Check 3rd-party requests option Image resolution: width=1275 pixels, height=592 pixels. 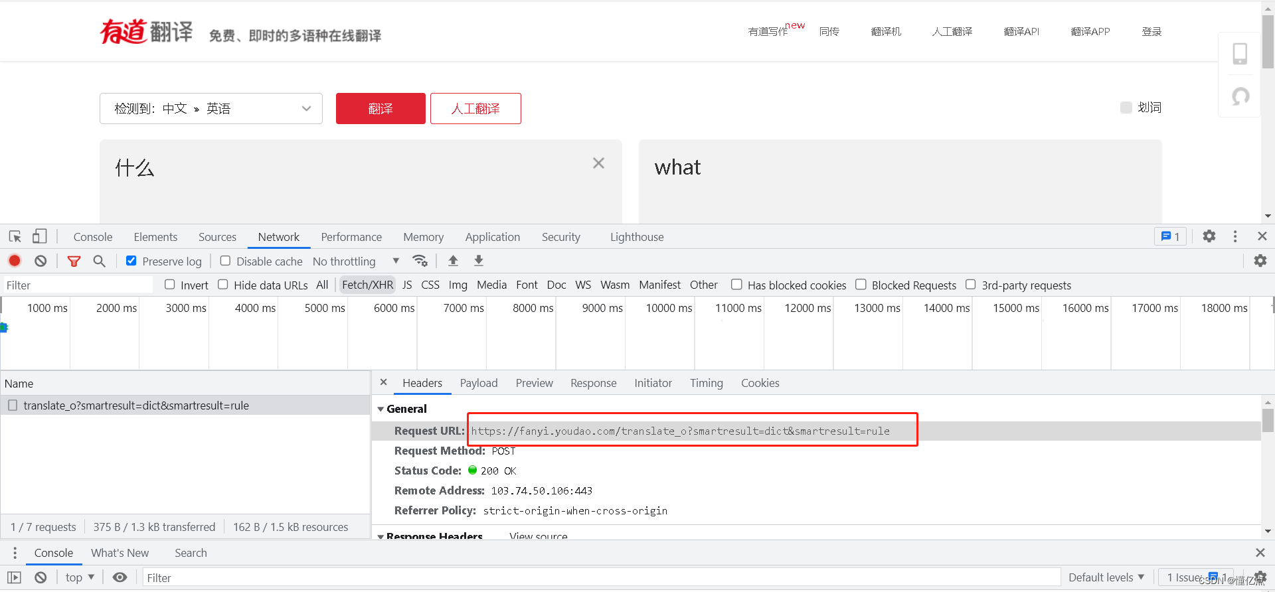click(971, 285)
